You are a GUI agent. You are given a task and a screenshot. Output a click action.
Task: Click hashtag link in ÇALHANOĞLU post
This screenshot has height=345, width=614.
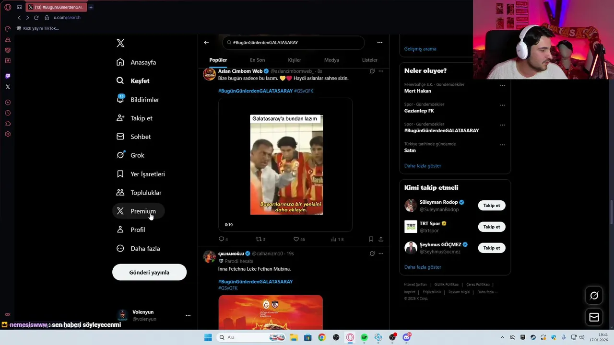pos(255,282)
